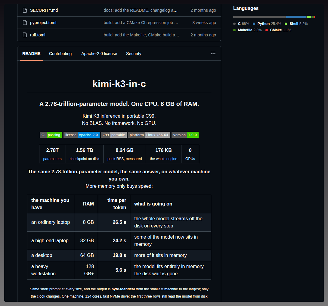Click the 'time per token' column header
The height and width of the screenshot is (306, 328).
point(114,204)
